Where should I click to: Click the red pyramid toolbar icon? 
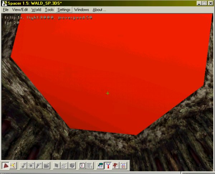click(x=6, y=165)
